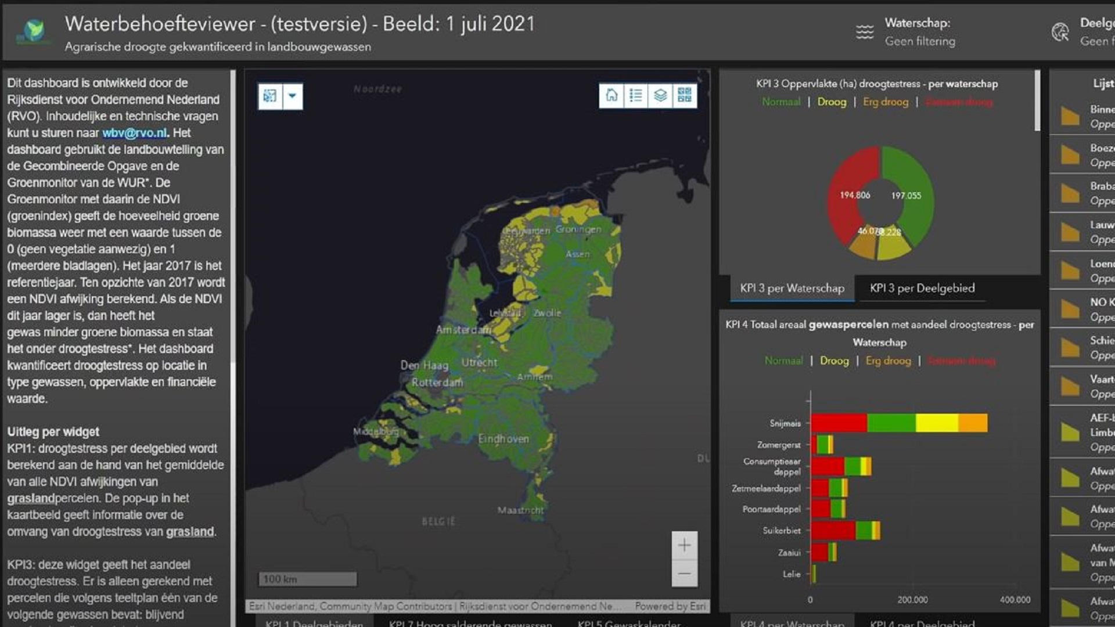The height and width of the screenshot is (627, 1115).
Task: Click the Esri Nederland attribution text
Action: tap(282, 606)
